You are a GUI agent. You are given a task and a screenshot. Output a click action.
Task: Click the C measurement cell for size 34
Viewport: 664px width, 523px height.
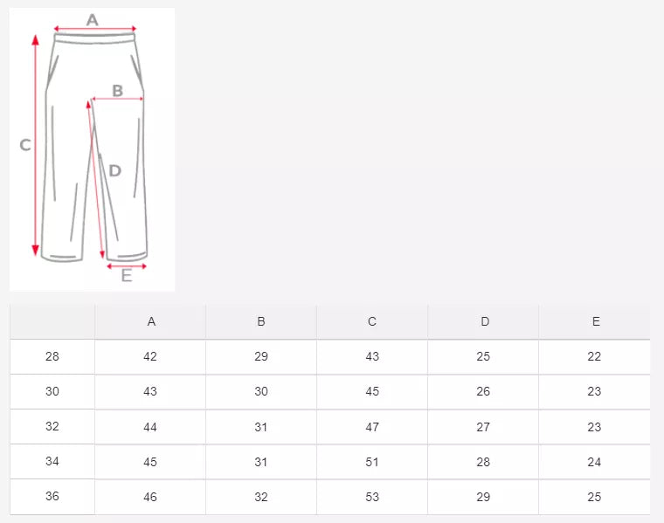372,461
